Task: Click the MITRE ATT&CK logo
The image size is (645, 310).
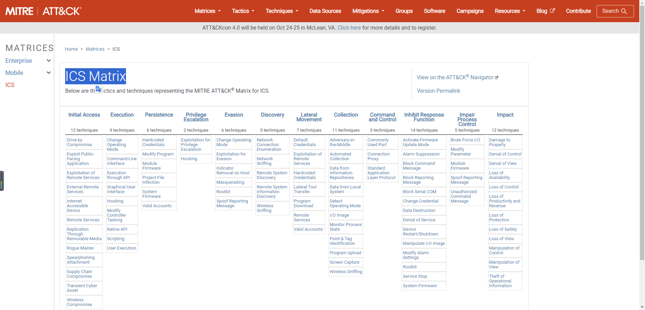Action: [x=43, y=11]
